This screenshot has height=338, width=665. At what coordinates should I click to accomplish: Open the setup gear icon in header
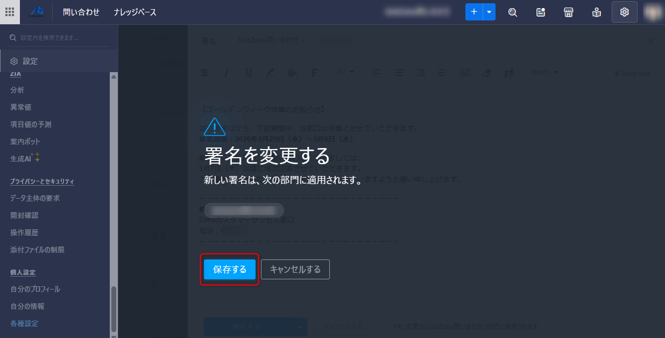coord(625,12)
